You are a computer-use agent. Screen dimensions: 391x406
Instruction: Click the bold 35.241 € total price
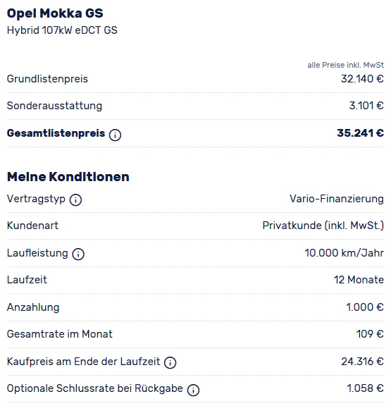pyautogui.click(x=360, y=133)
